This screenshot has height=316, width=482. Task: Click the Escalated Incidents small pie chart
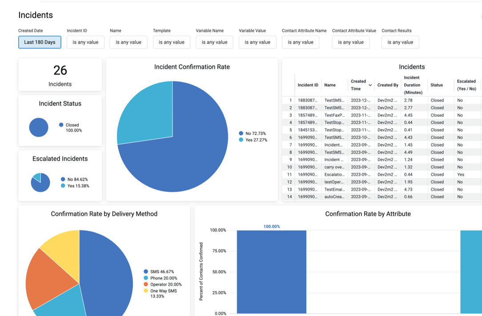[40, 183]
